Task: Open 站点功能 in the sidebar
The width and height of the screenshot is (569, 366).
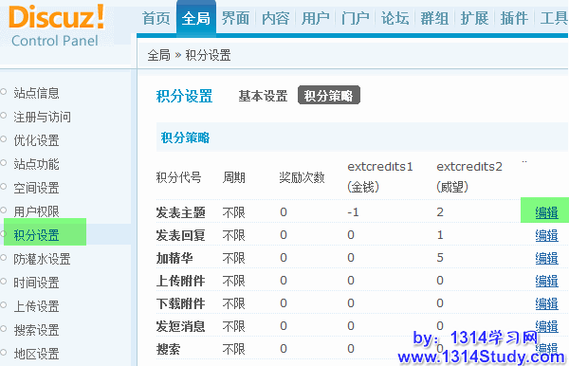Action: pyautogui.click(x=36, y=164)
